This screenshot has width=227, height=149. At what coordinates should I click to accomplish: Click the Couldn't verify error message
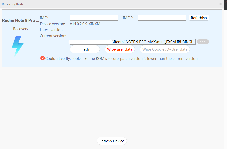122,59
